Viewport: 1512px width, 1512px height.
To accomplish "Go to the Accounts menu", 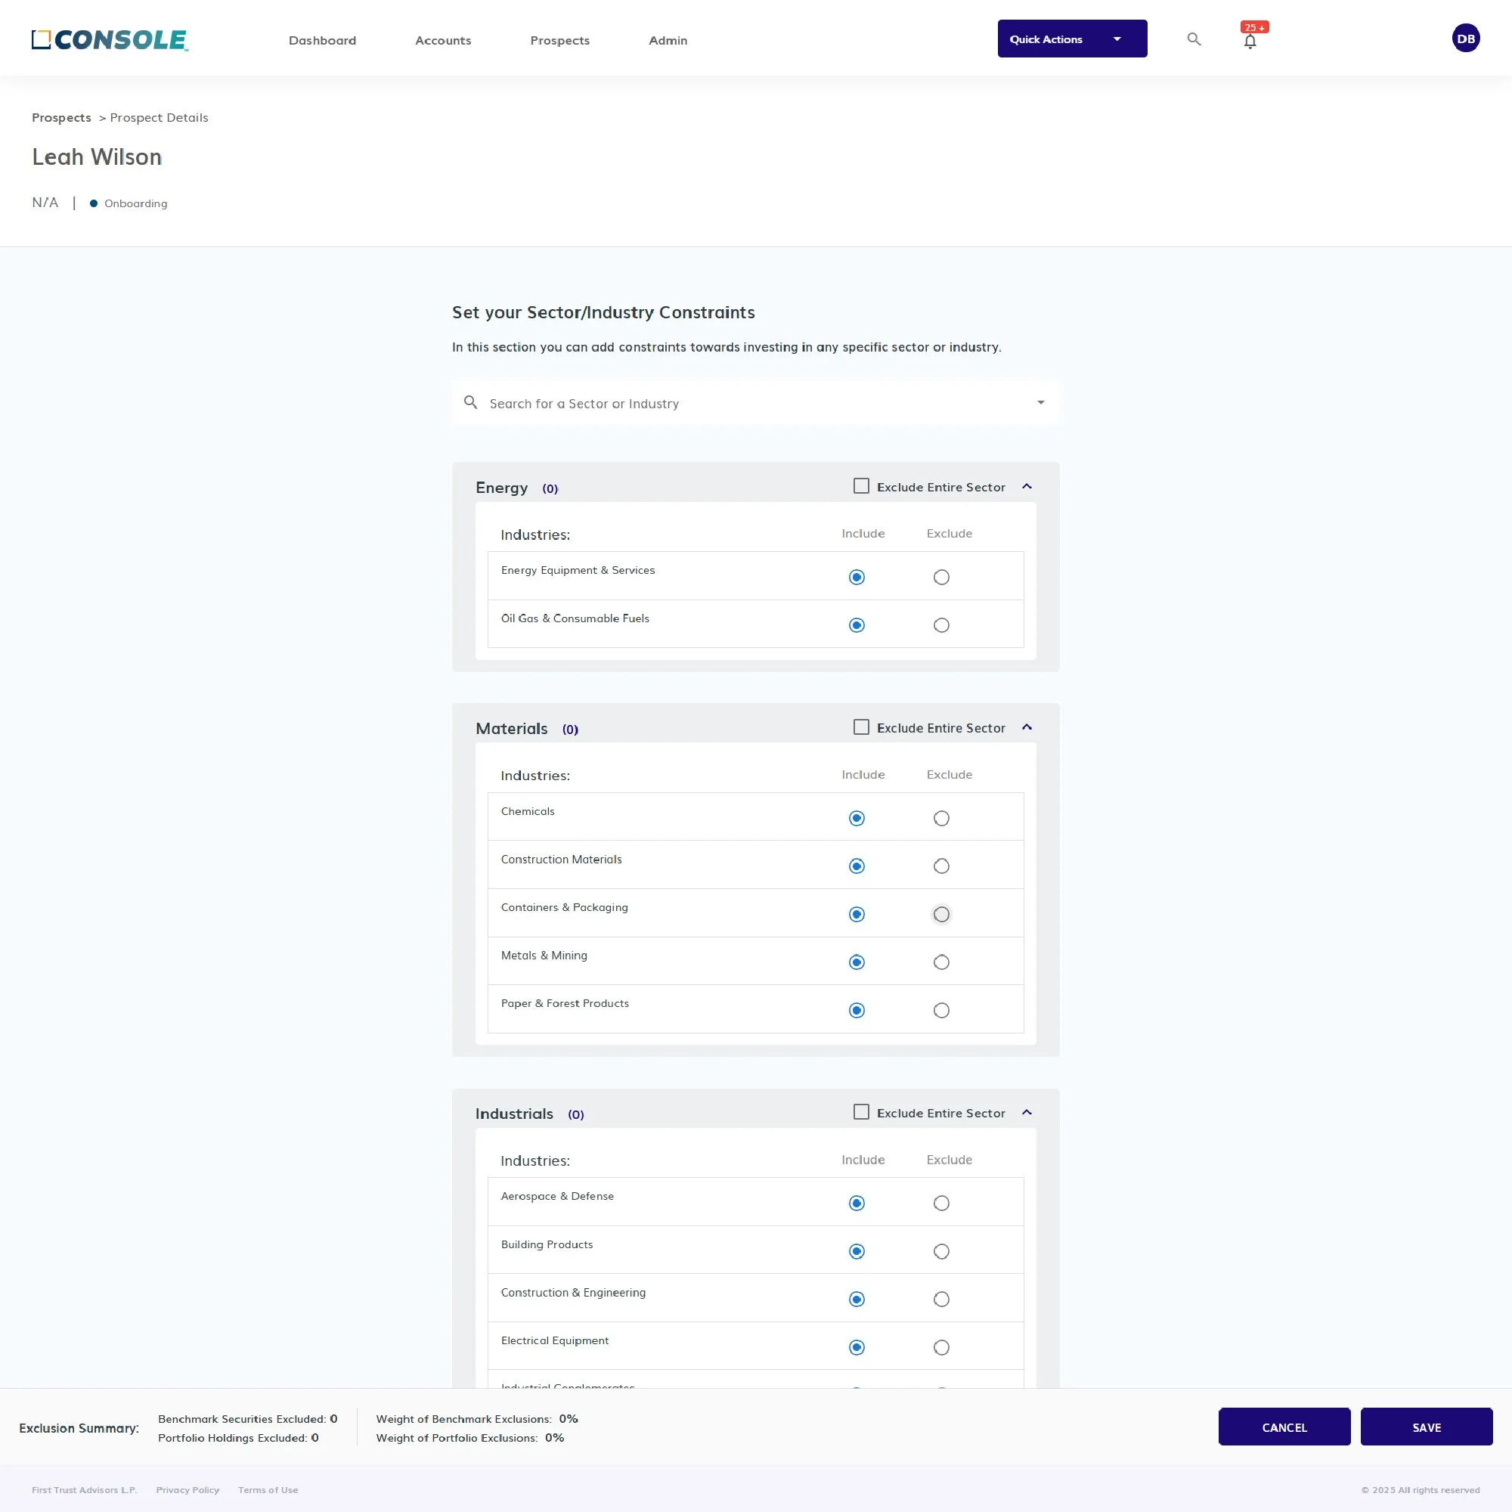I will pos(443,40).
